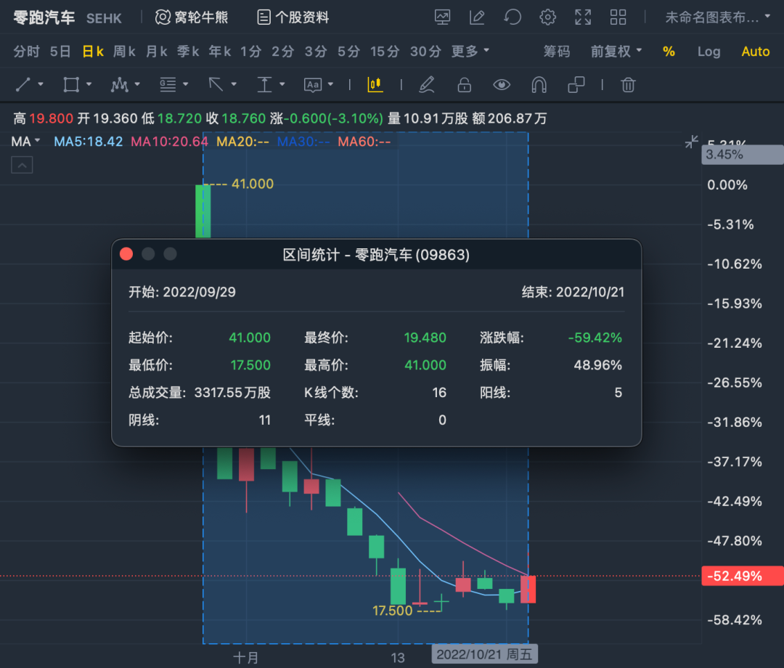Image resolution: width=784 pixels, height=668 pixels.
Task: Open the multi-chart grid layout icon
Action: pyautogui.click(x=618, y=17)
